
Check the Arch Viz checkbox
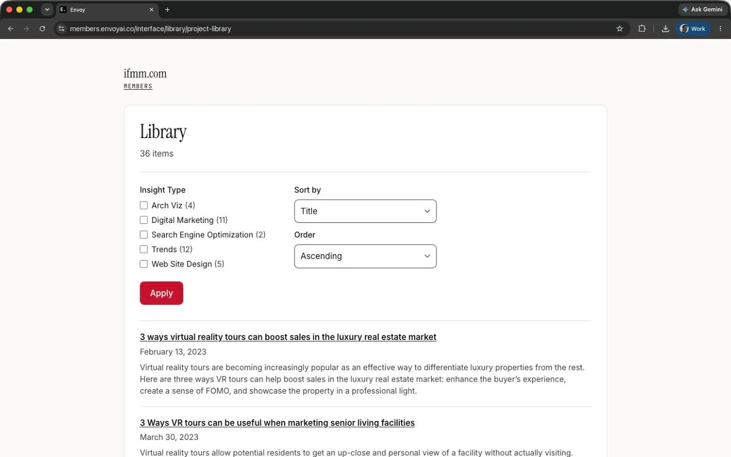click(x=144, y=205)
